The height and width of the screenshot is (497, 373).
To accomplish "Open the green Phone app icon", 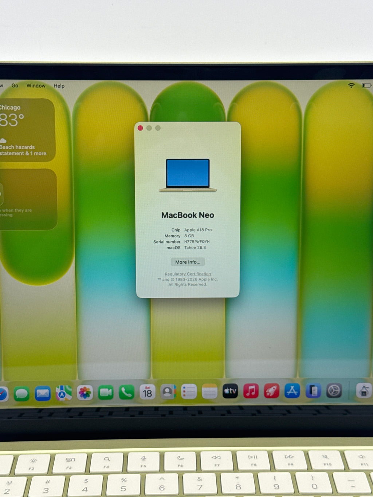I will tap(126, 392).
